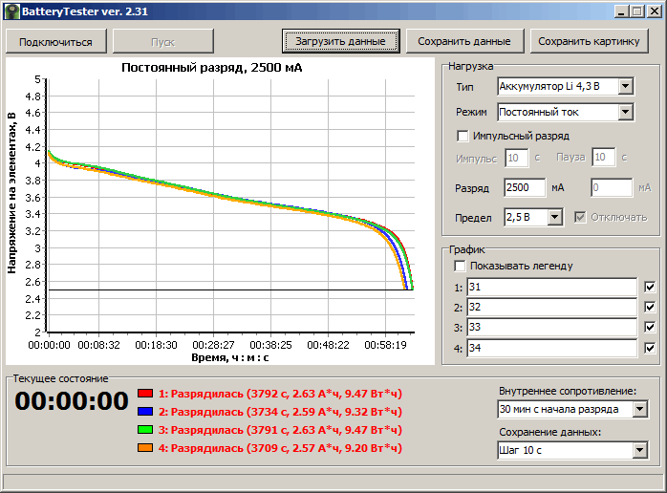Screen dimensions: 667x493
Task: Click the Подключиться button
Action: click(x=55, y=42)
